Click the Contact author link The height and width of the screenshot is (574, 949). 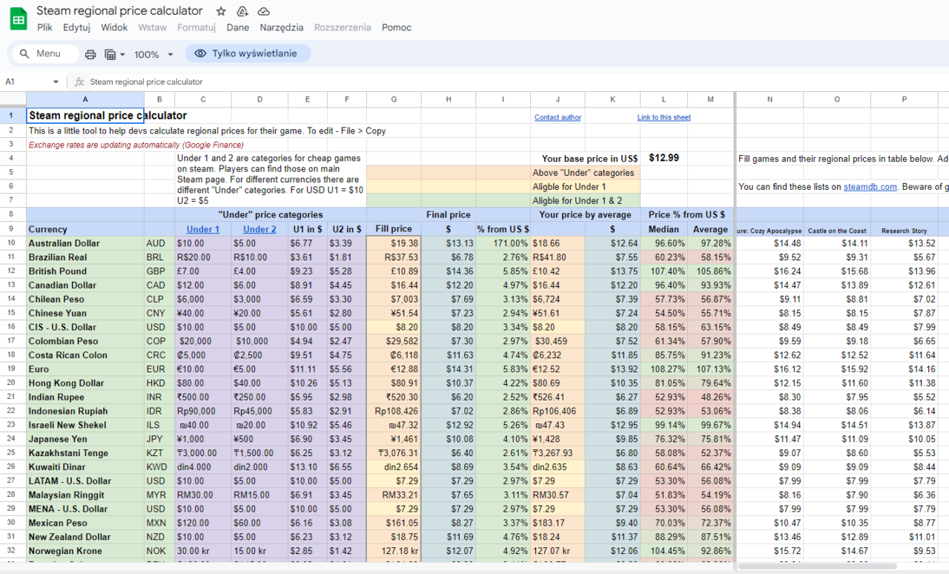558,117
